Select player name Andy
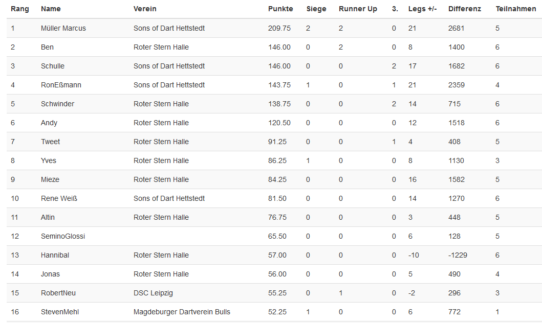The height and width of the screenshot is (323, 542). [49, 123]
